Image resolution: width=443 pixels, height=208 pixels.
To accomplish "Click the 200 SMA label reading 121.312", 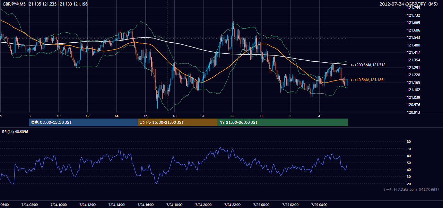I will 368,65.
